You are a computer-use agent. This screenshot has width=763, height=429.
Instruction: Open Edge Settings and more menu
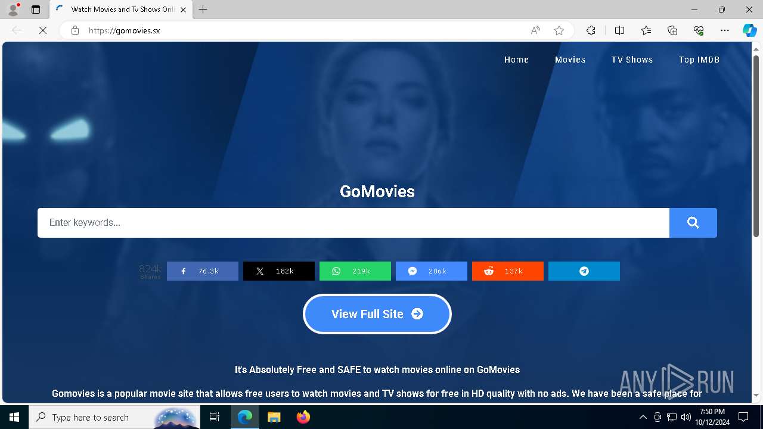(x=725, y=30)
